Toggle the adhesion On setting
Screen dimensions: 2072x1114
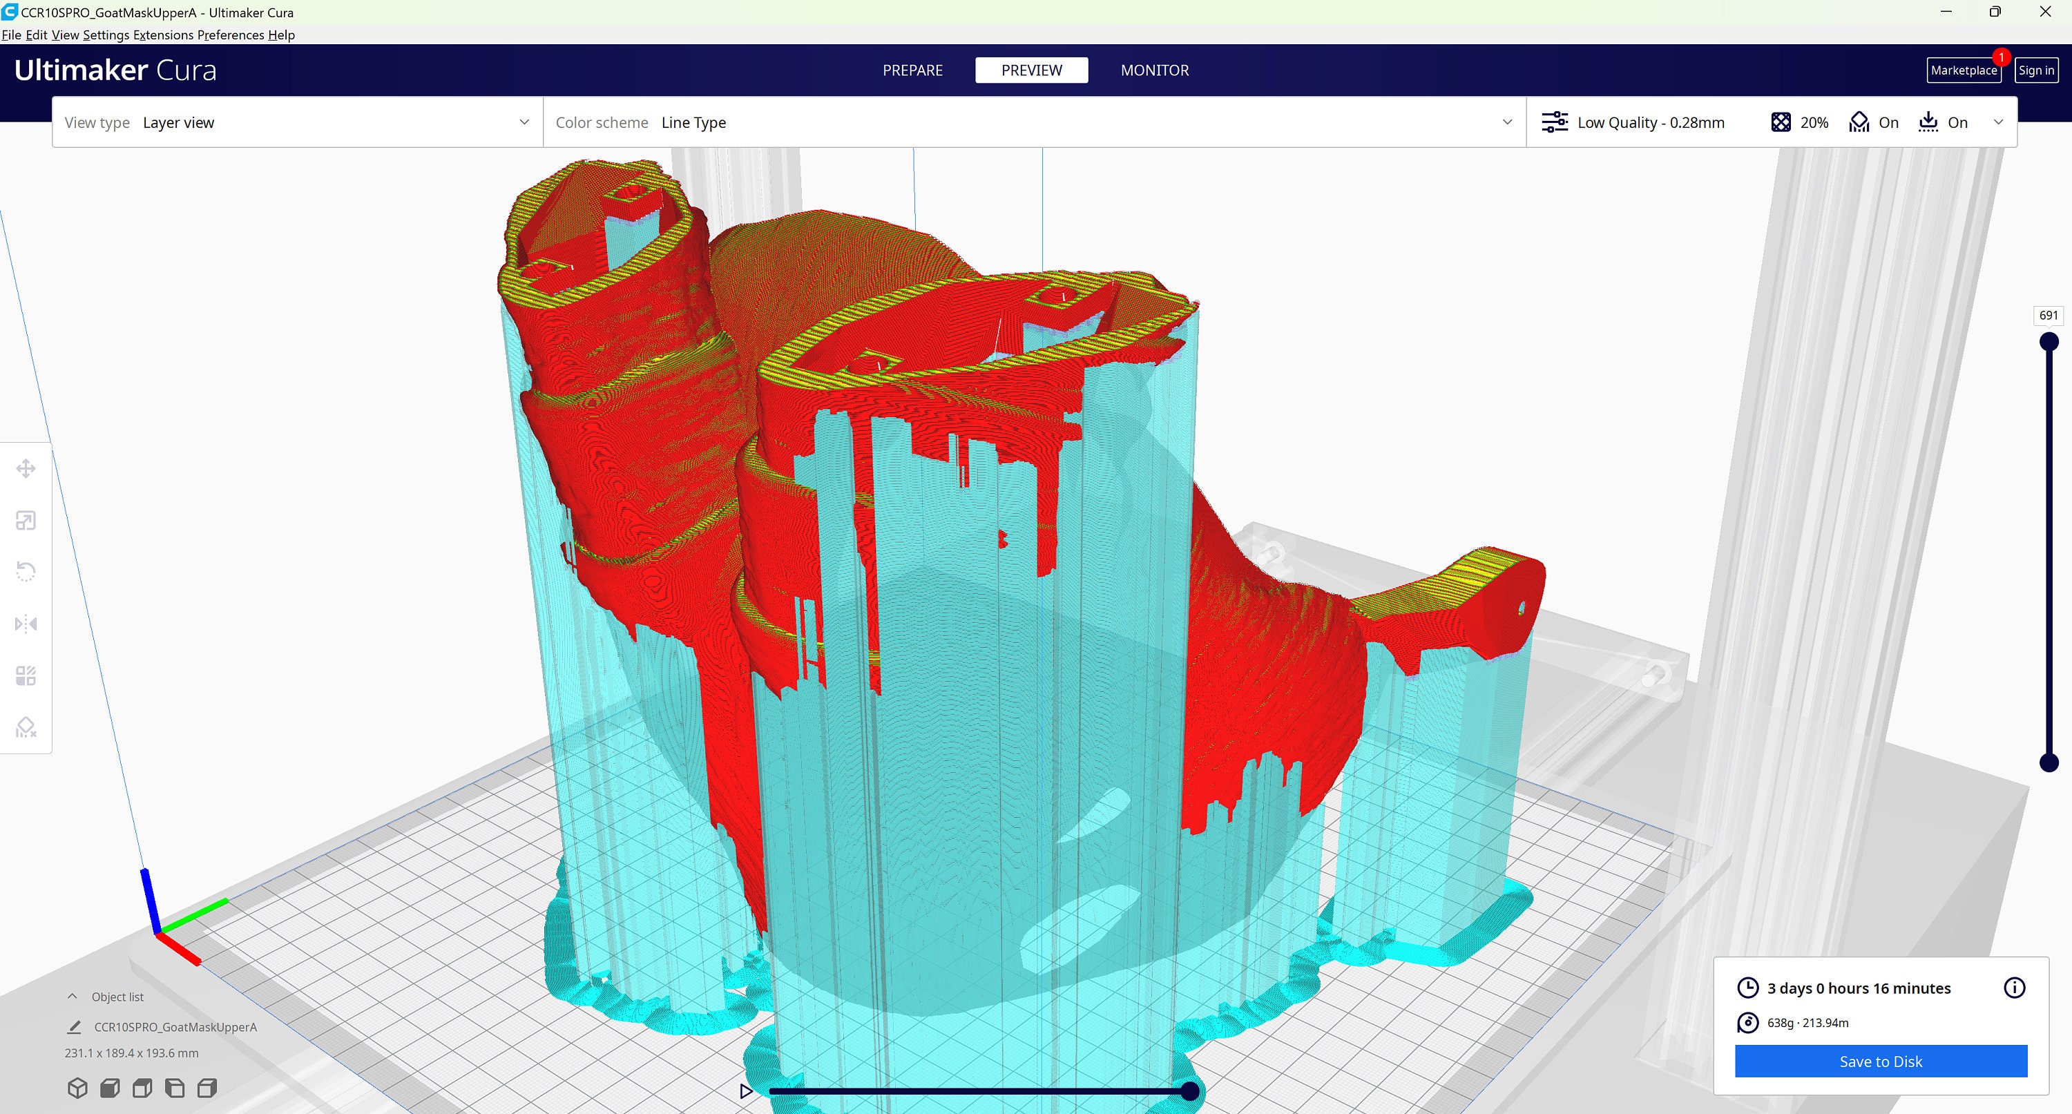pos(1944,122)
